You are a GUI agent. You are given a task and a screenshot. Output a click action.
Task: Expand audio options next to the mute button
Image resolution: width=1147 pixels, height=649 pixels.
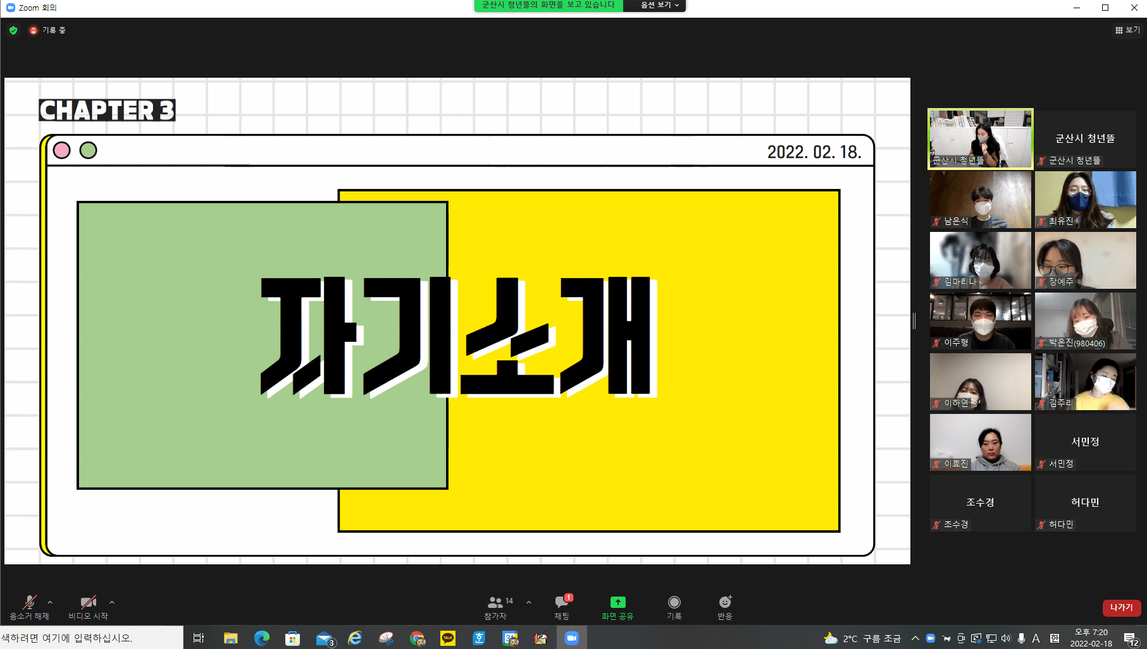[50, 602]
